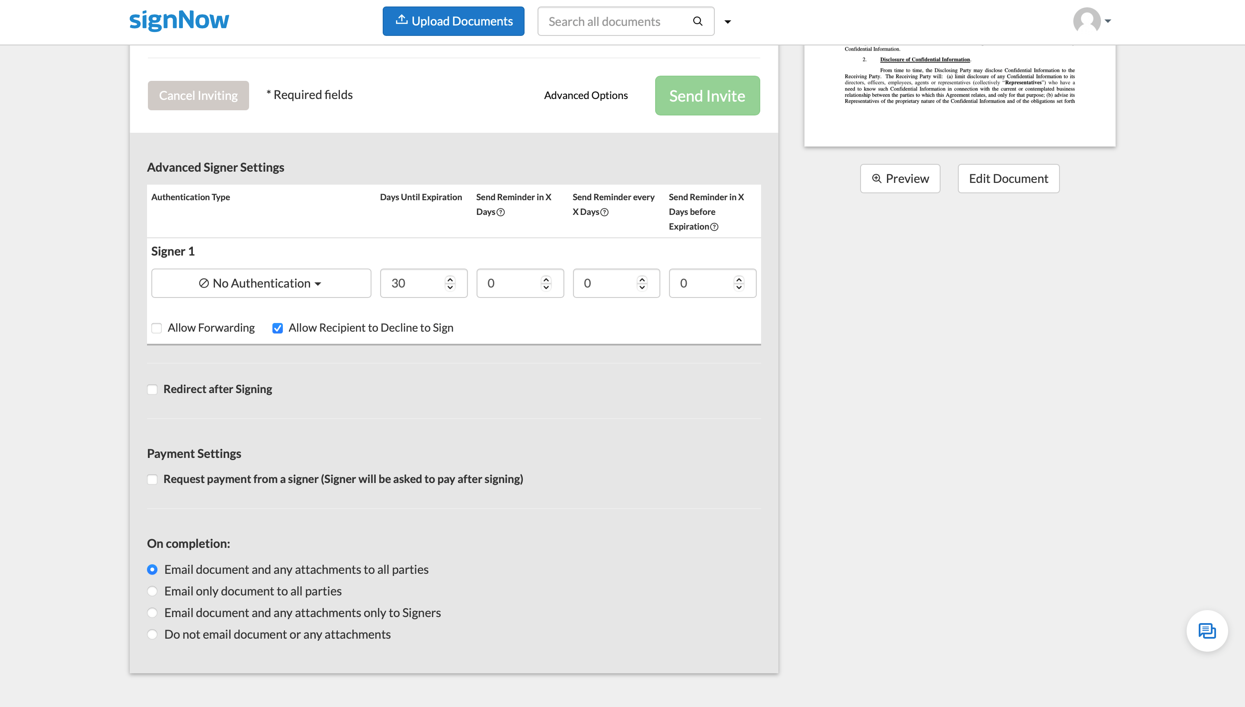Tick the Redirect after Signing checkbox
1245x707 pixels.
(152, 390)
